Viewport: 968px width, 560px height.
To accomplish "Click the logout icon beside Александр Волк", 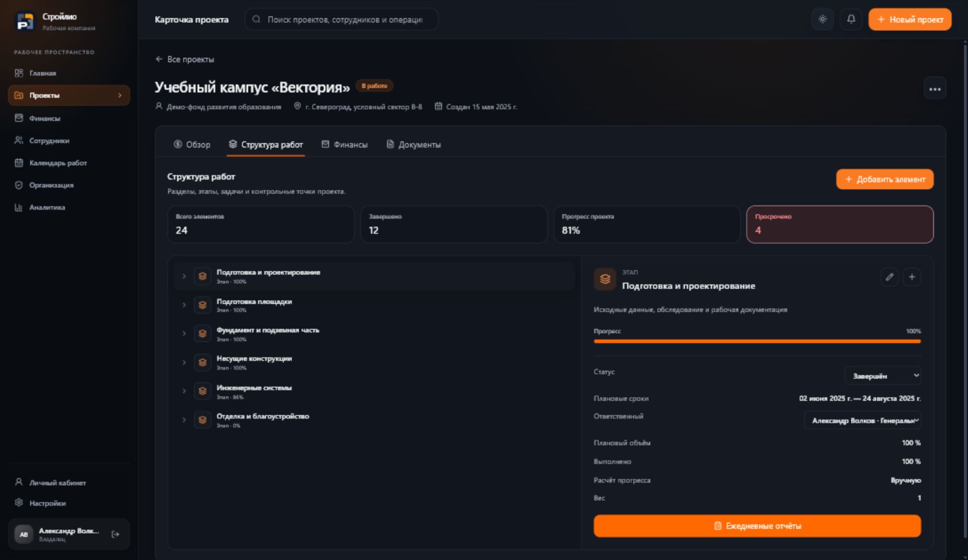I will (x=115, y=534).
